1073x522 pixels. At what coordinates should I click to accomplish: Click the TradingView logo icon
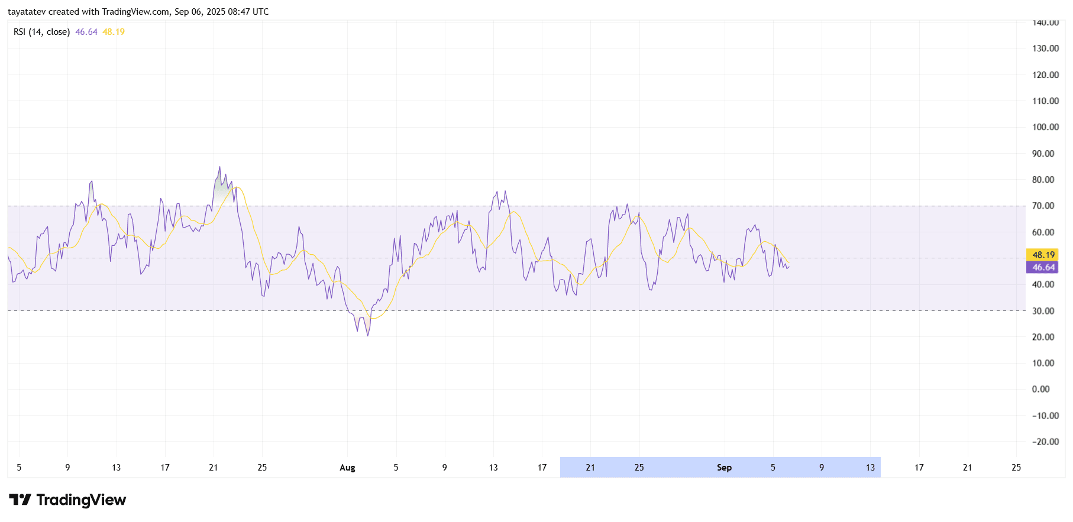coord(20,500)
